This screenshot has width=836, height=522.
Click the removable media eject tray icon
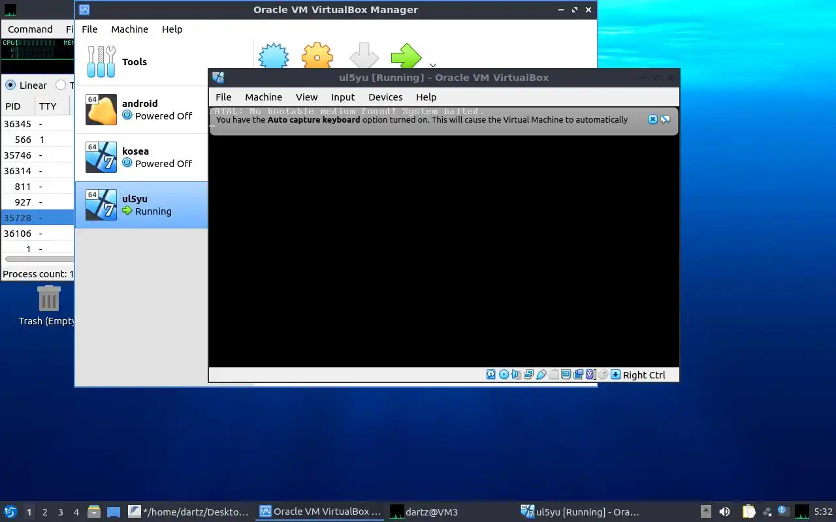pos(706,512)
